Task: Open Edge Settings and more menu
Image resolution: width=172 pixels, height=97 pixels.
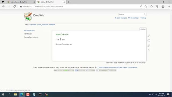Action: pyautogui.click(x=169, y=6)
